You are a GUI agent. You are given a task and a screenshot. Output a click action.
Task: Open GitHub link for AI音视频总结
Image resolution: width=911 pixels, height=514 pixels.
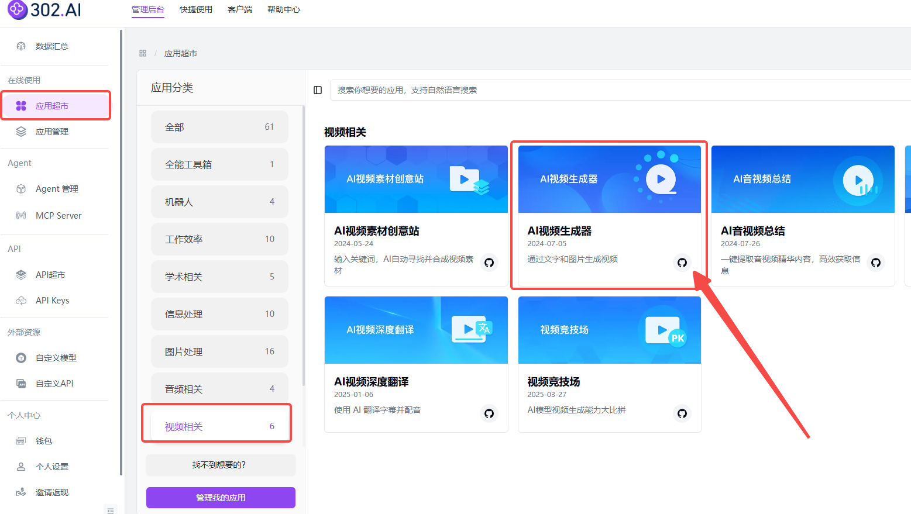click(x=876, y=263)
